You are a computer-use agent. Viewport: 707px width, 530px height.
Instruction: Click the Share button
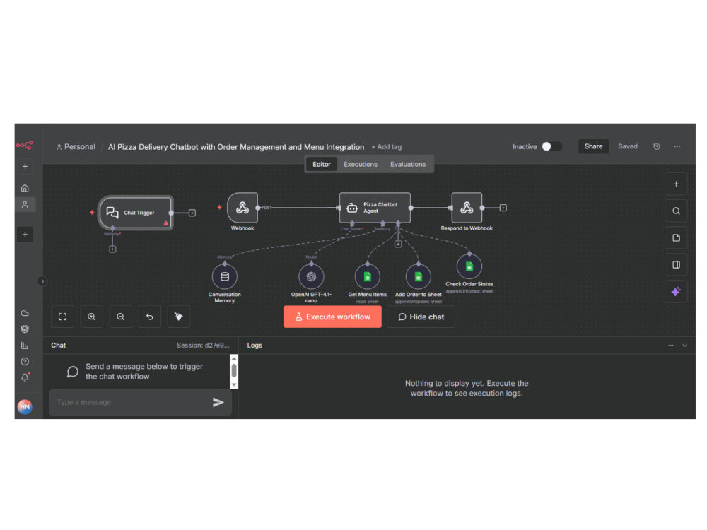(x=593, y=146)
